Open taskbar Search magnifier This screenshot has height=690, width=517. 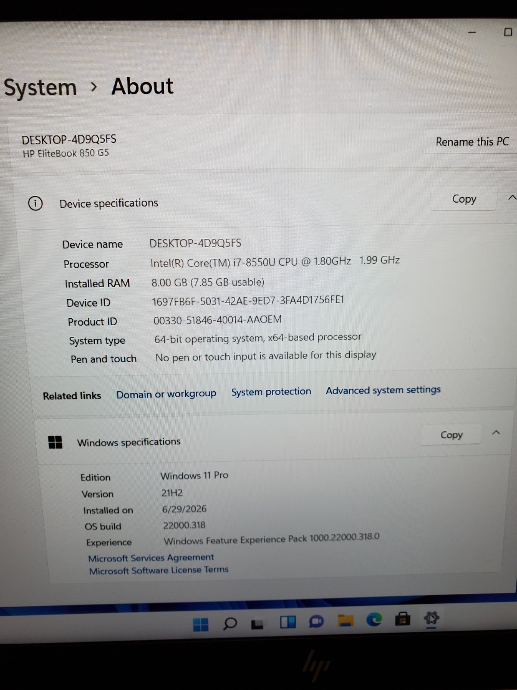pyautogui.click(x=230, y=623)
